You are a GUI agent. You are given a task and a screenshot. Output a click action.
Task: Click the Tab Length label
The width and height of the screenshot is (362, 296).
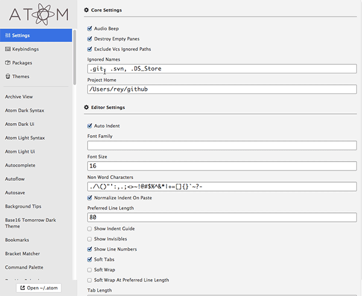(x=100, y=290)
